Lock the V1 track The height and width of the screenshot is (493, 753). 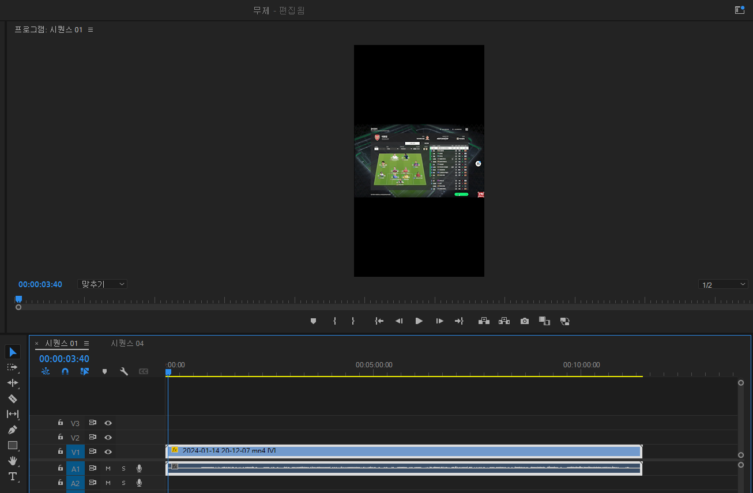[x=60, y=451]
